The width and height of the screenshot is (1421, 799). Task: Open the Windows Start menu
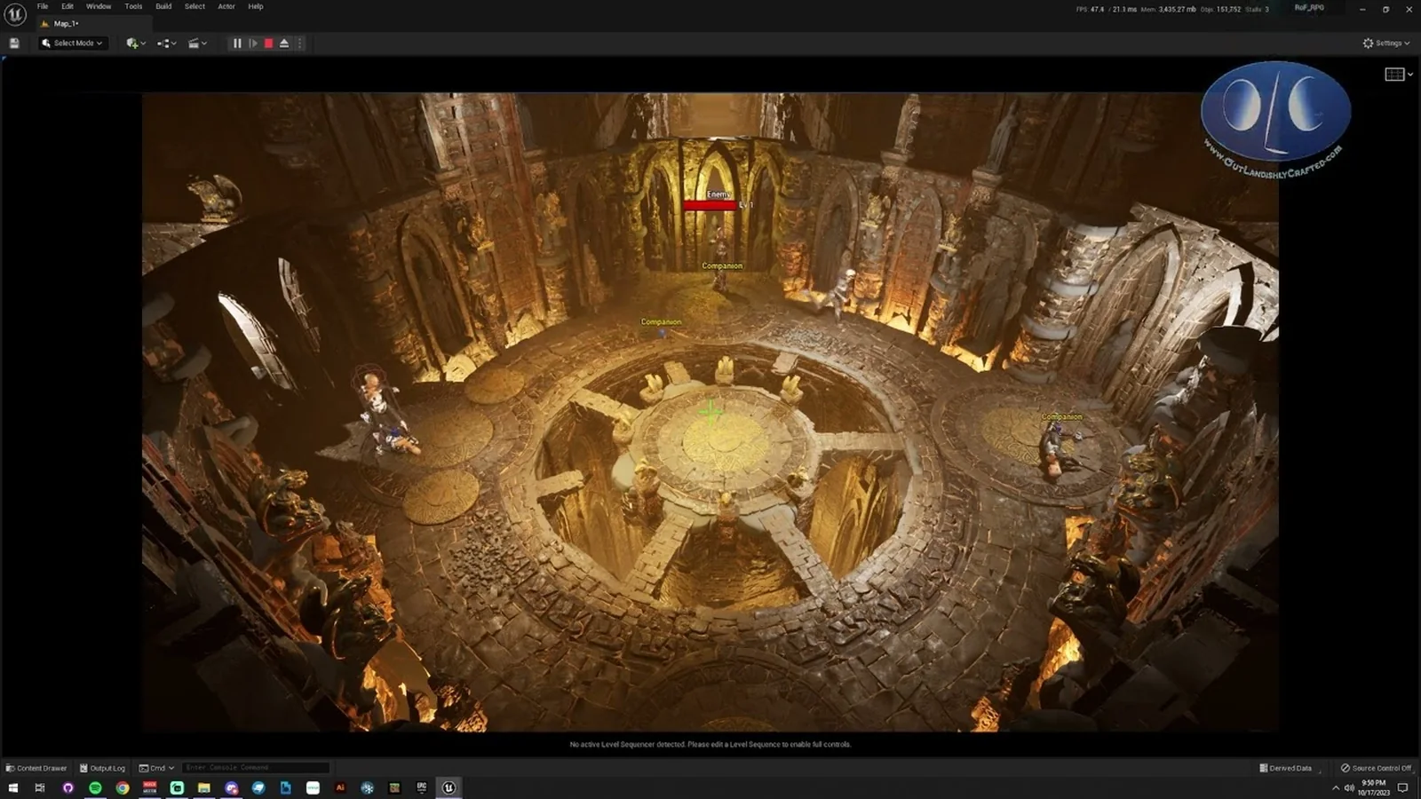click(x=12, y=787)
